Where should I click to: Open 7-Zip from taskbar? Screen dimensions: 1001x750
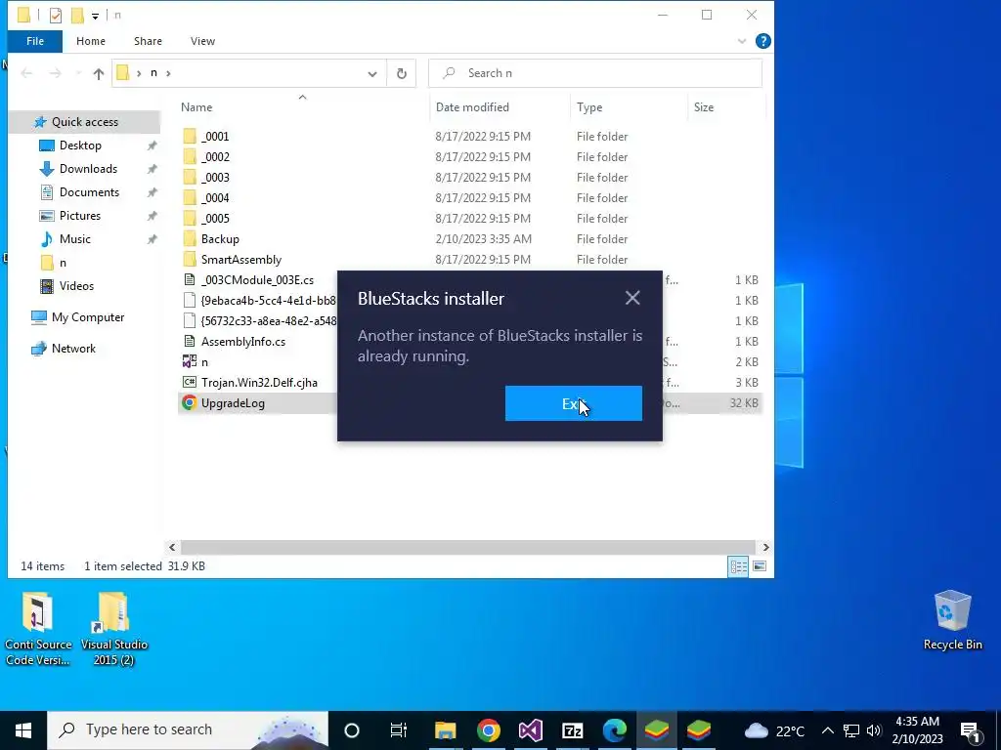573,730
